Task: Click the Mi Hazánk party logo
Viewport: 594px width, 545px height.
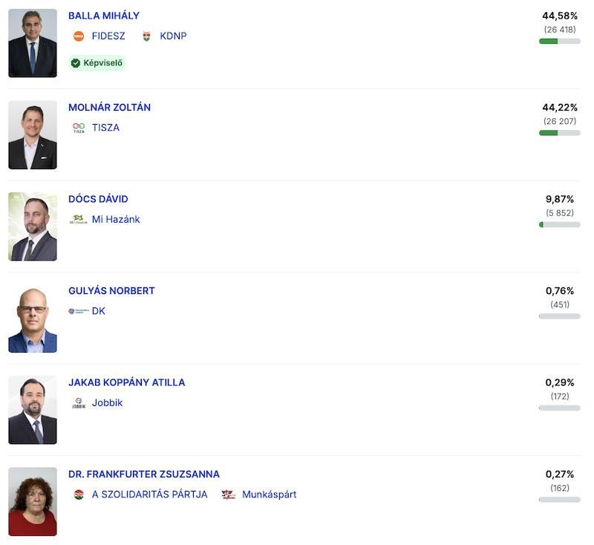Action: [78, 219]
